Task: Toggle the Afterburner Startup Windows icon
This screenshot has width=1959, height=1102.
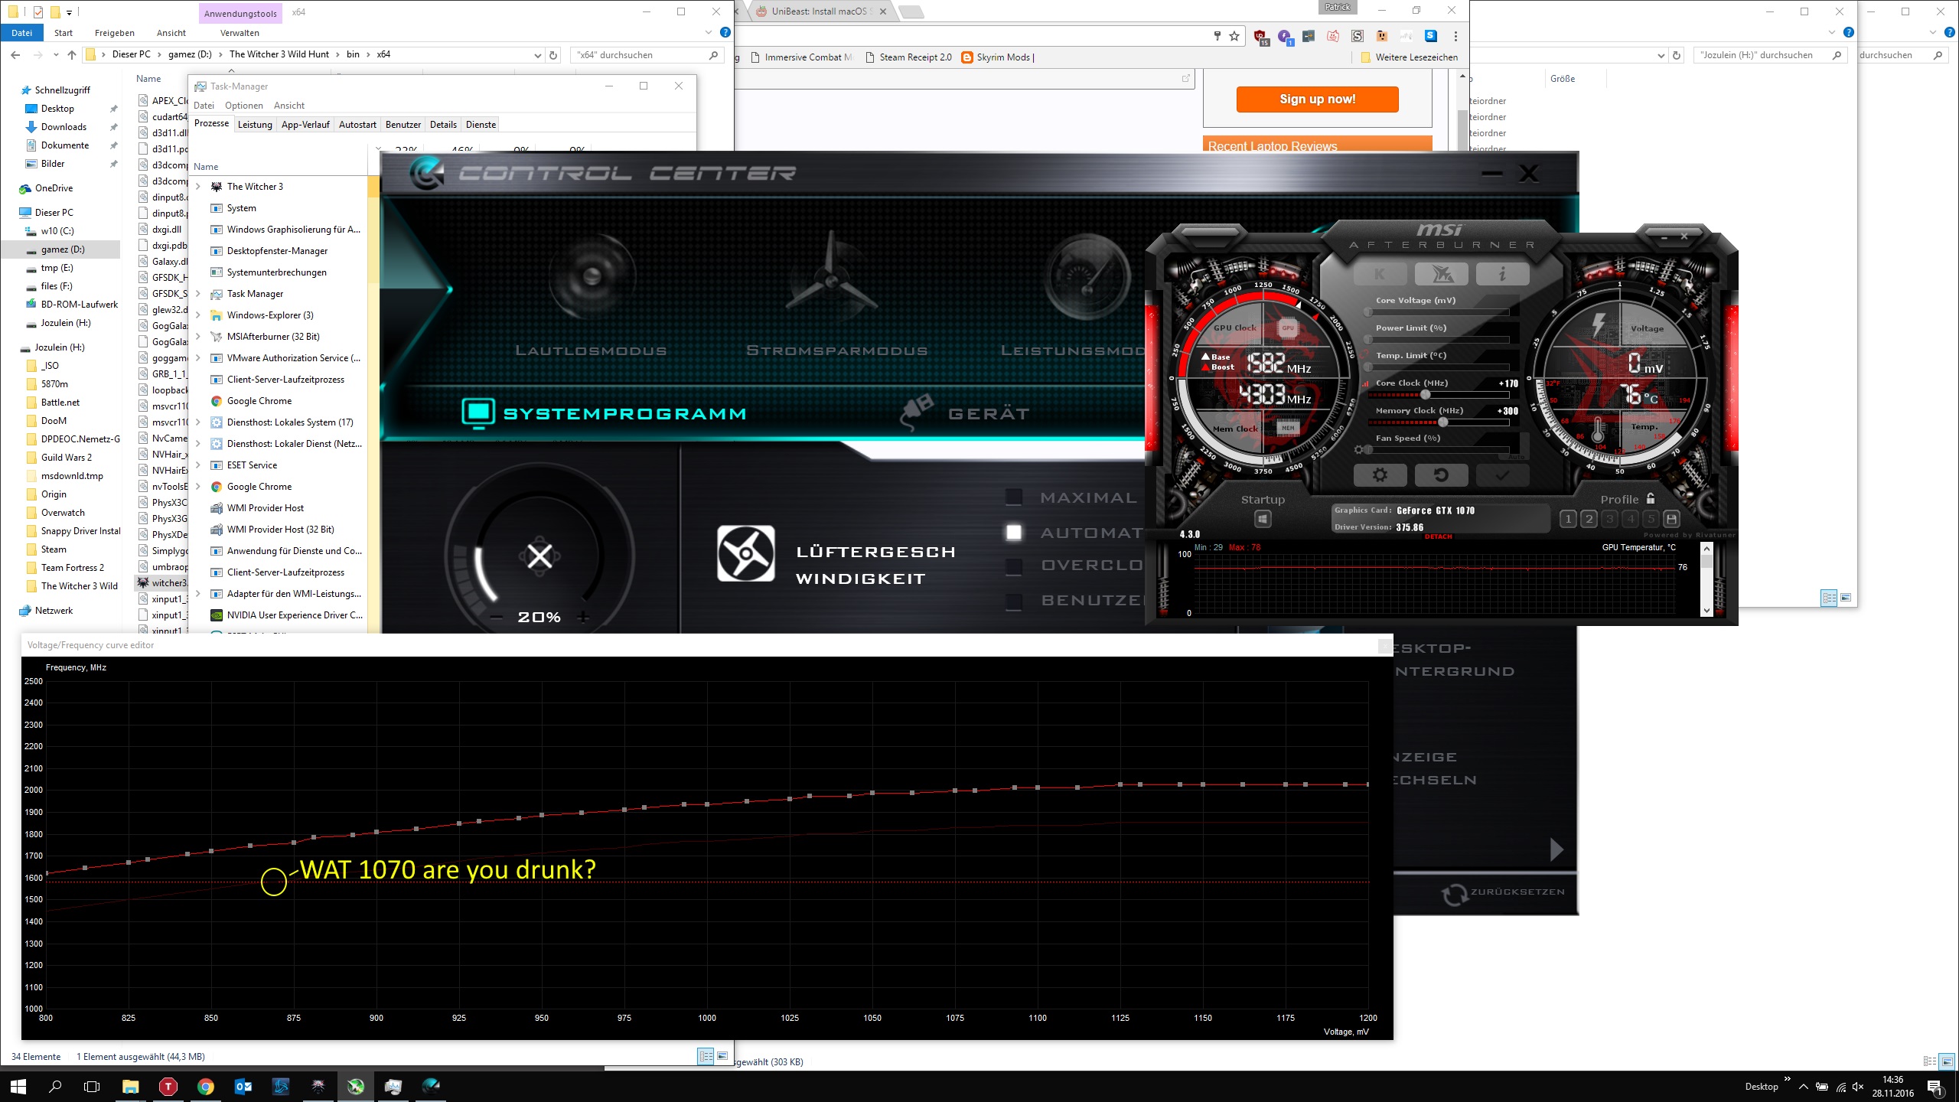Action: tap(1263, 520)
